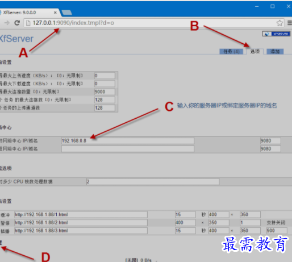Select the XfServer: 9.0.0.0 browser tab

30,13
